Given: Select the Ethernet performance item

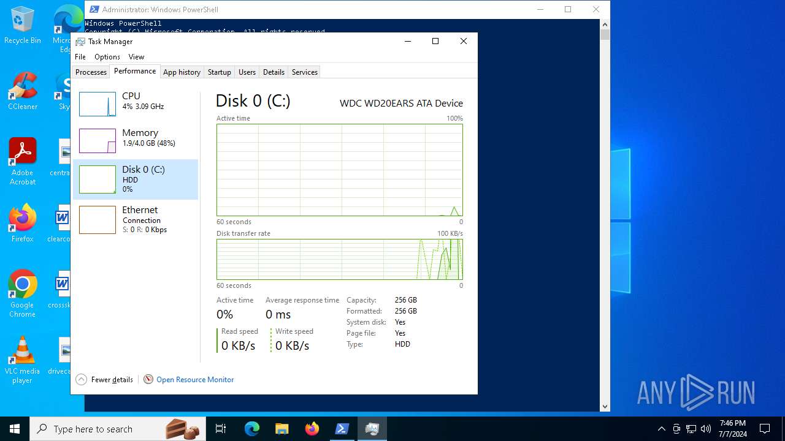Looking at the screenshot, I should (136, 219).
